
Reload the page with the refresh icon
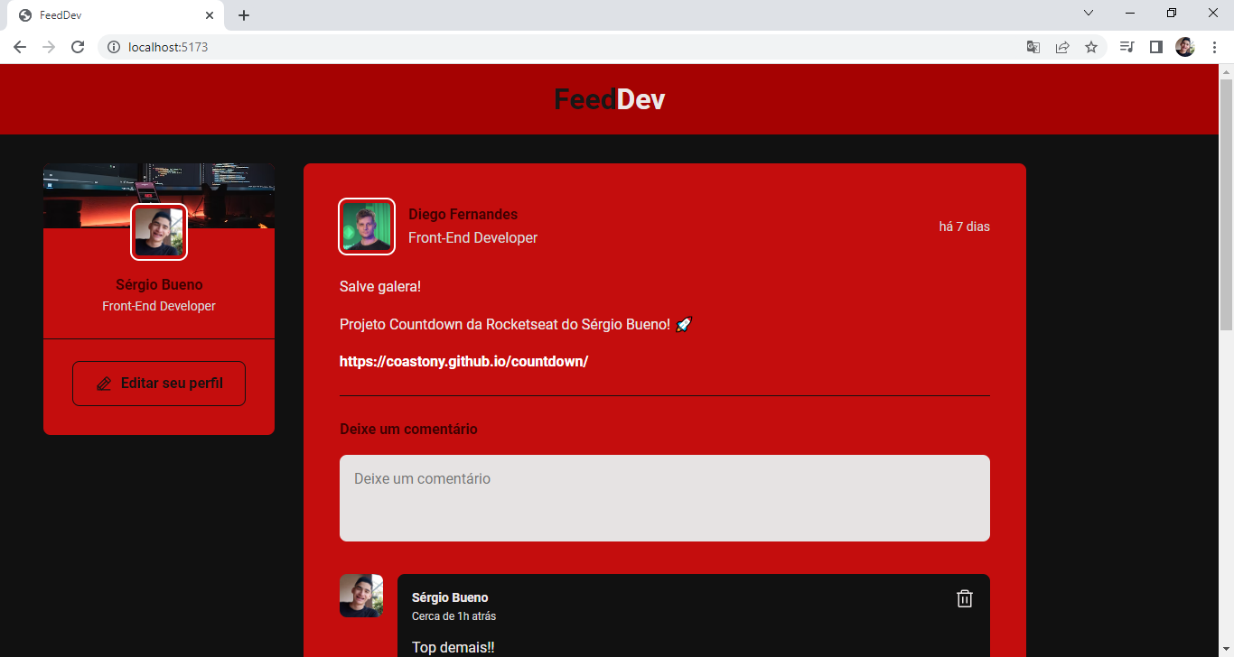(78, 47)
